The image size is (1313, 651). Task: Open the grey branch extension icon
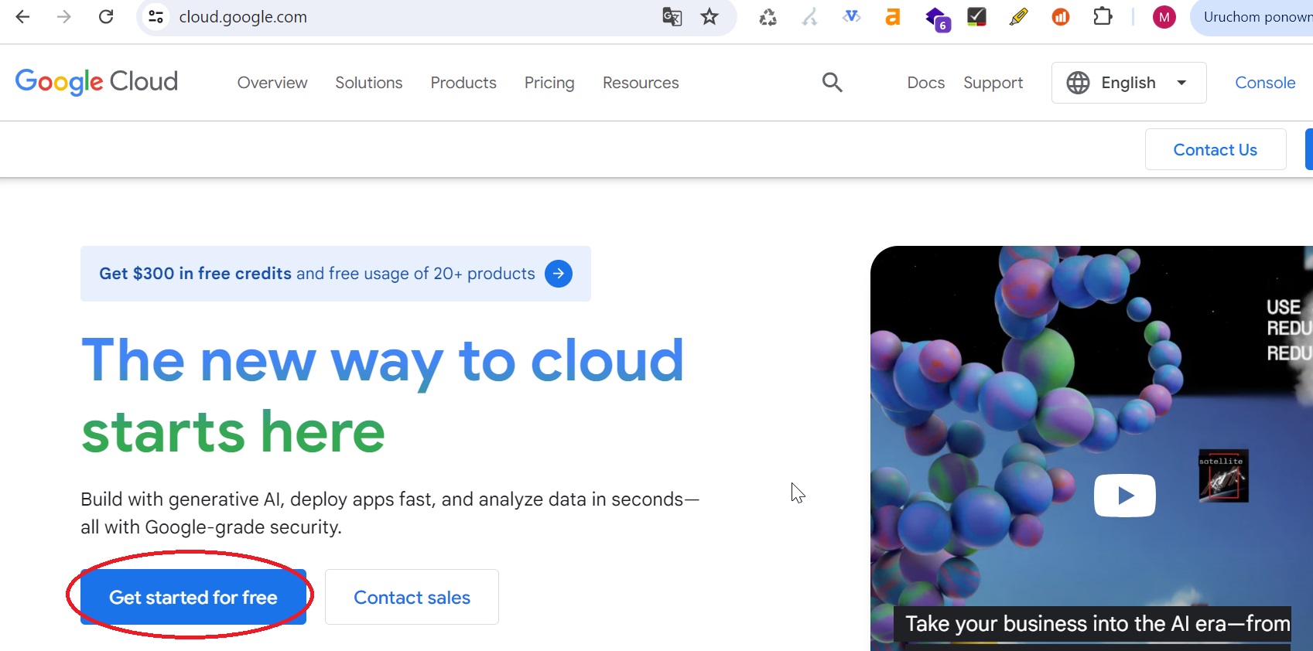coord(809,17)
